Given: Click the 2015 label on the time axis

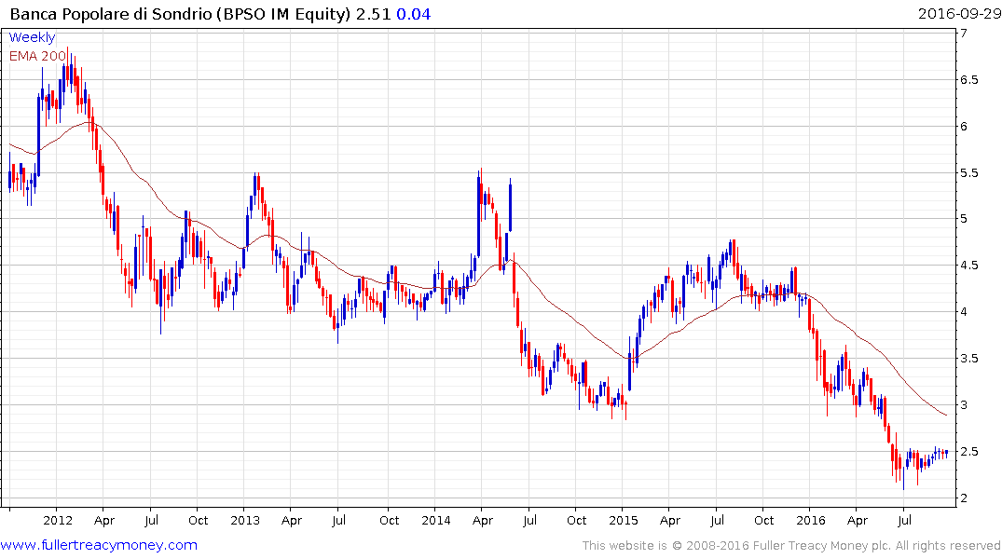Looking at the screenshot, I should coord(623,520).
